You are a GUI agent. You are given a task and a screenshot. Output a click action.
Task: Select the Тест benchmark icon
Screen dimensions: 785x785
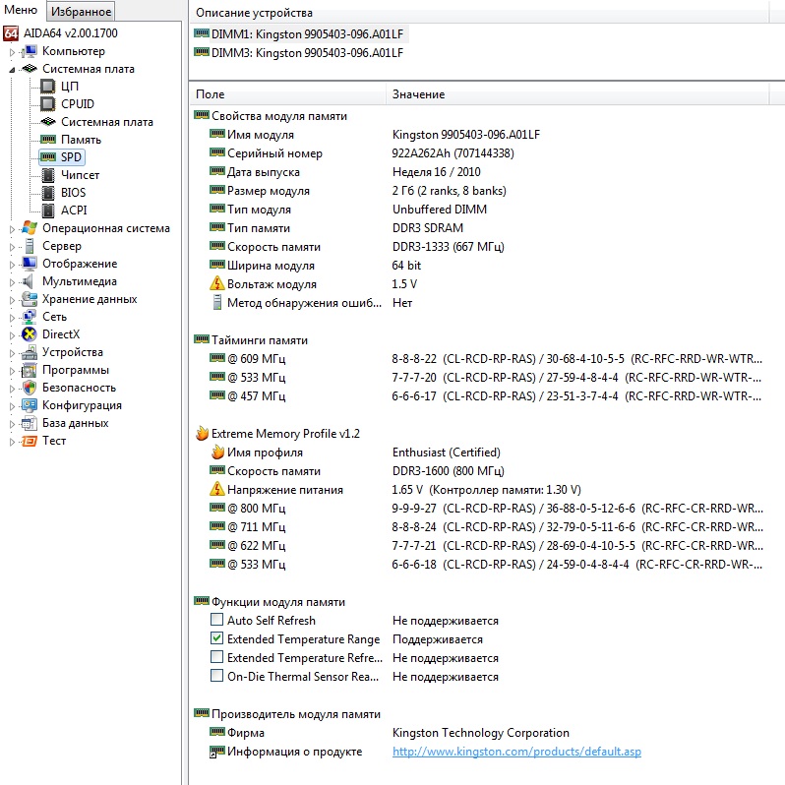click(x=30, y=441)
